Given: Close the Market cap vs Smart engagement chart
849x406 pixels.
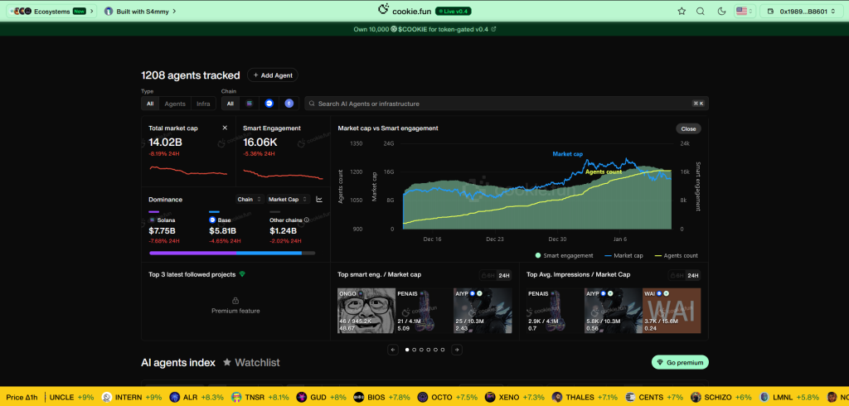Looking at the screenshot, I should [x=688, y=128].
